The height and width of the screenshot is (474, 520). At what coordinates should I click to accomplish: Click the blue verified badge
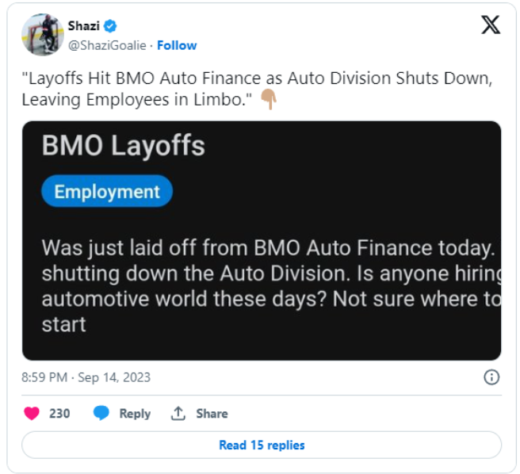[x=109, y=26]
